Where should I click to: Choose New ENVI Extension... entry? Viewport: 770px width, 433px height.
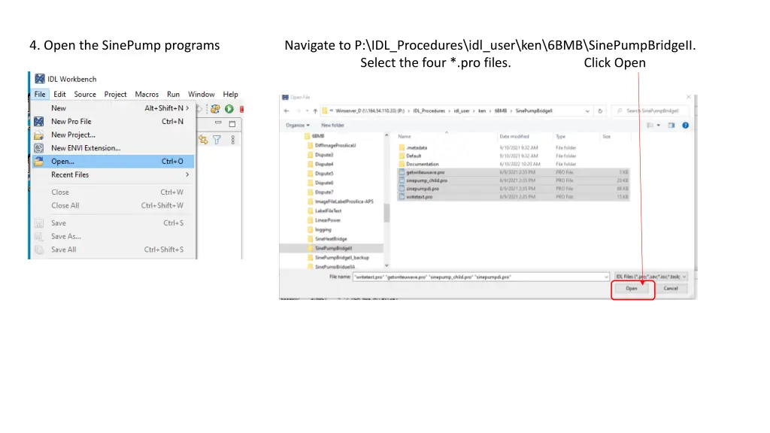tap(113, 148)
